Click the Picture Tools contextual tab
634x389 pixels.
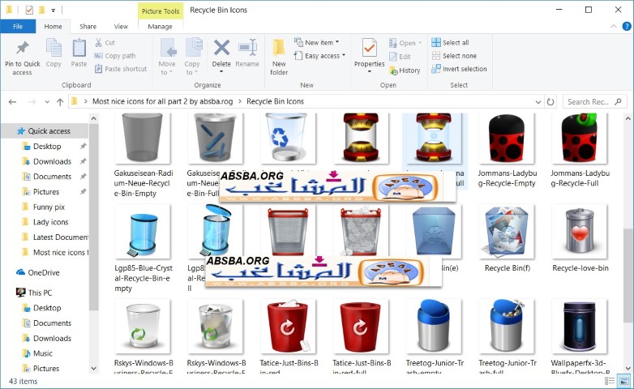161,11
